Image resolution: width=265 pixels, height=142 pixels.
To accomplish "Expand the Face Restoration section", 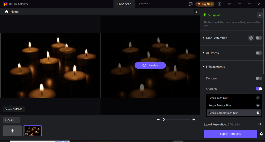I will (204, 38).
